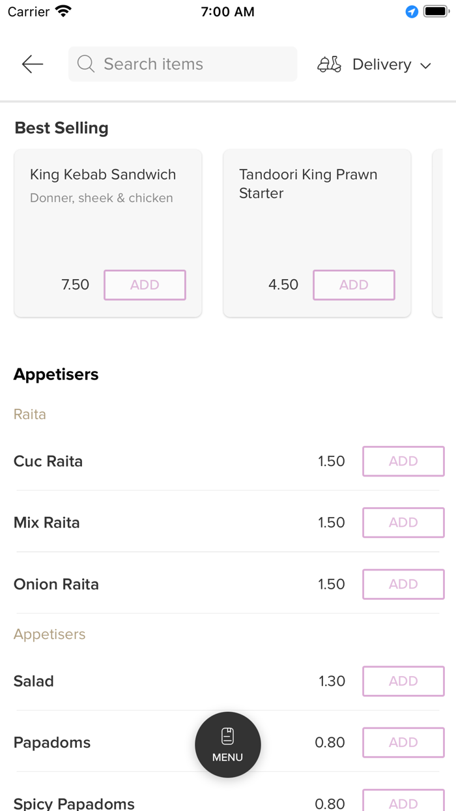Add Onion Raita to basket
Screen dimensions: 456x811
point(403,584)
